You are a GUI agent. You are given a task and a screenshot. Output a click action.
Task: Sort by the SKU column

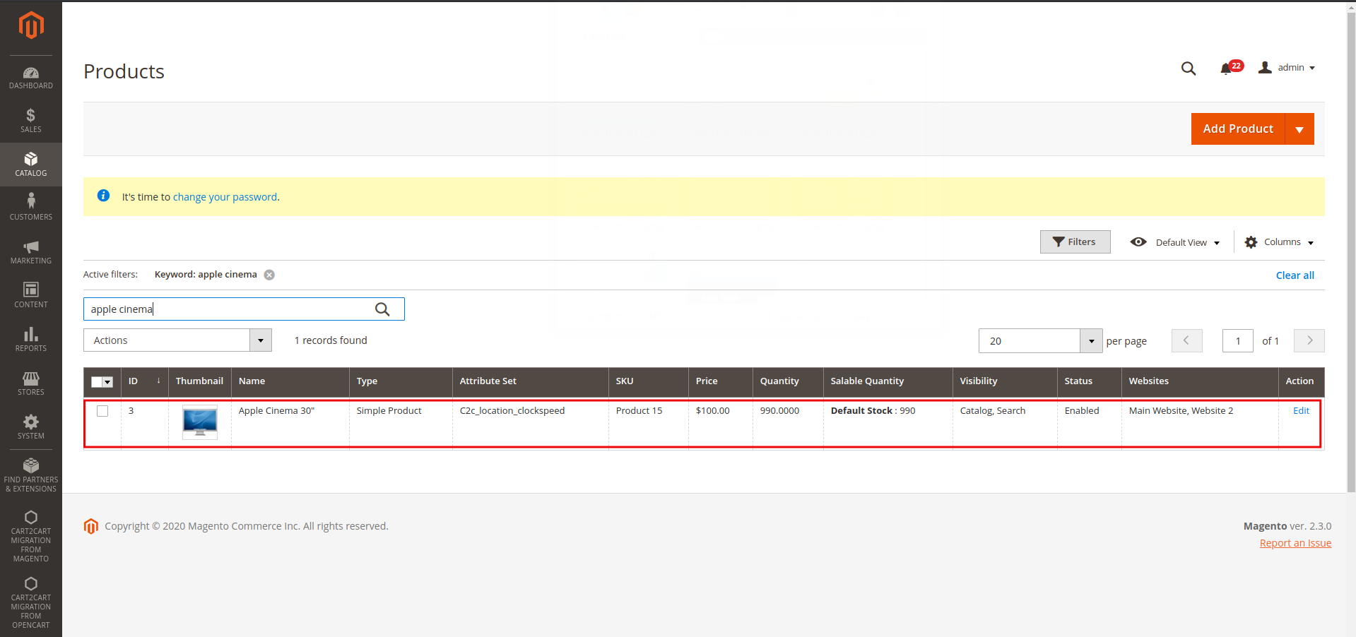pos(648,381)
